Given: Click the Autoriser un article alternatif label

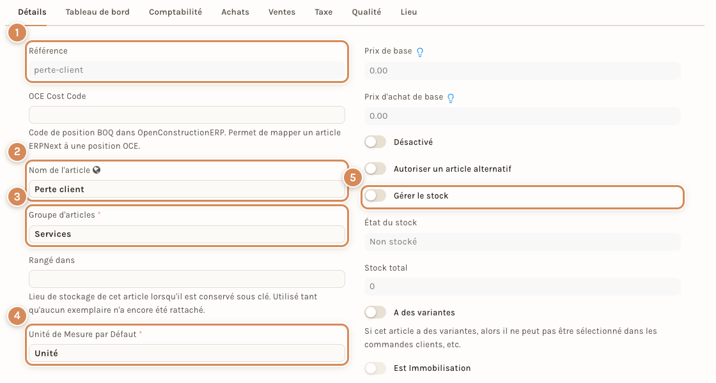Looking at the screenshot, I should [x=453, y=169].
